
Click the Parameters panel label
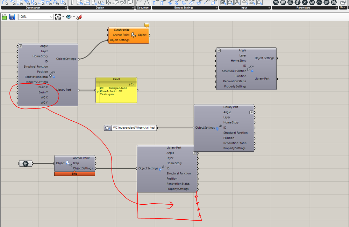(x=303, y=8)
